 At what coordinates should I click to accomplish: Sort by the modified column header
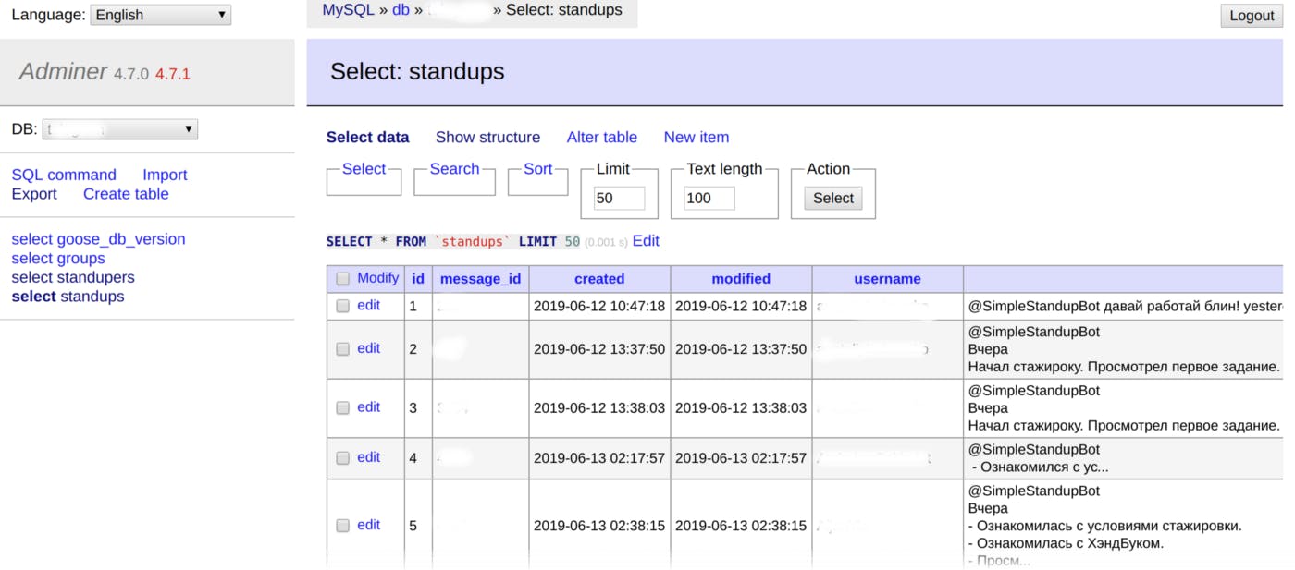tap(741, 279)
